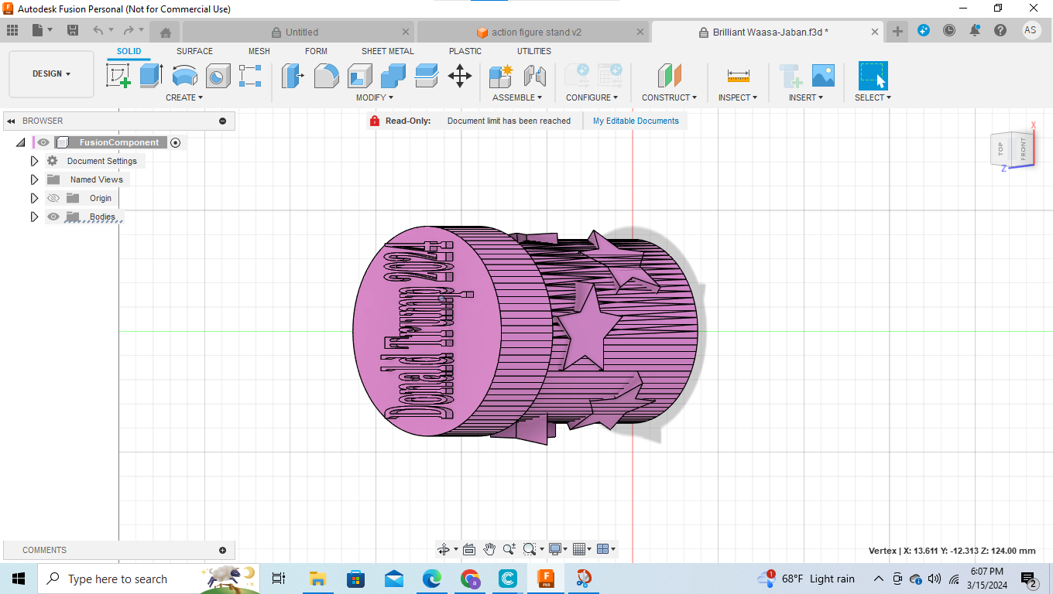Open the Job Status clock icon
Viewport: 1053px width, 594px height.
pos(949,30)
